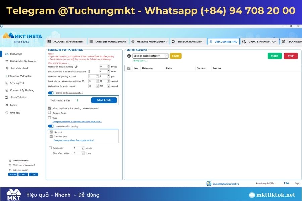Screen dimensions: 302x201
Task: Click the PRIVACY button
Action: pyautogui.click(x=23, y=174)
